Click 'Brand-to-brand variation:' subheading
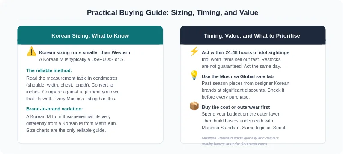Image resolution: width=343 pixels, height=154 pixels. coord(54,109)
